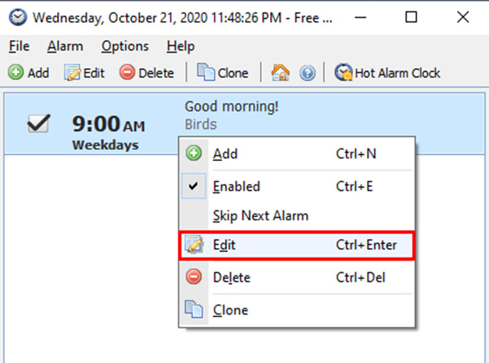The image size is (489, 363).
Task: Click the blue Help question mark icon
Action: click(307, 73)
